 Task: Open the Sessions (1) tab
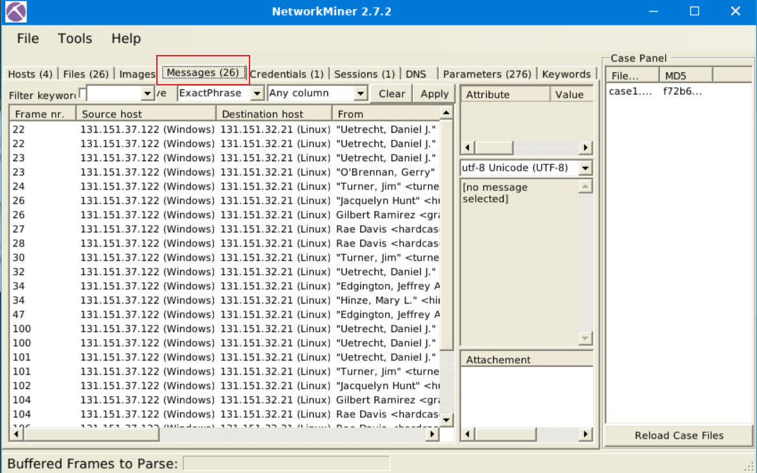364,74
